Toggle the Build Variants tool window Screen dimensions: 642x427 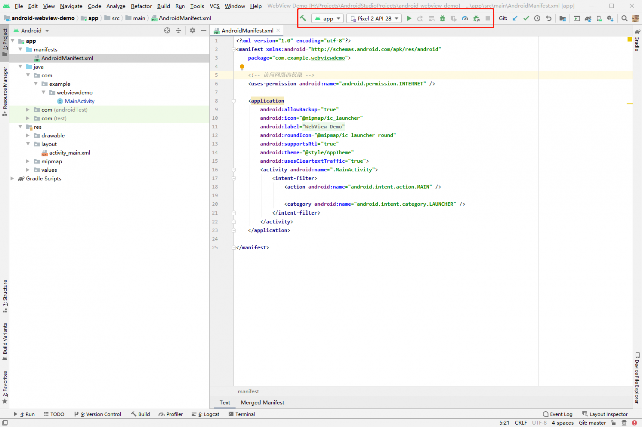click(5, 342)
